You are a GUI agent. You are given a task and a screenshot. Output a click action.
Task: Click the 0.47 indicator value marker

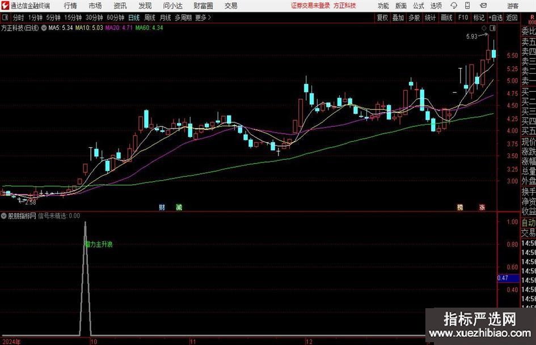click(x=508, y=278)
